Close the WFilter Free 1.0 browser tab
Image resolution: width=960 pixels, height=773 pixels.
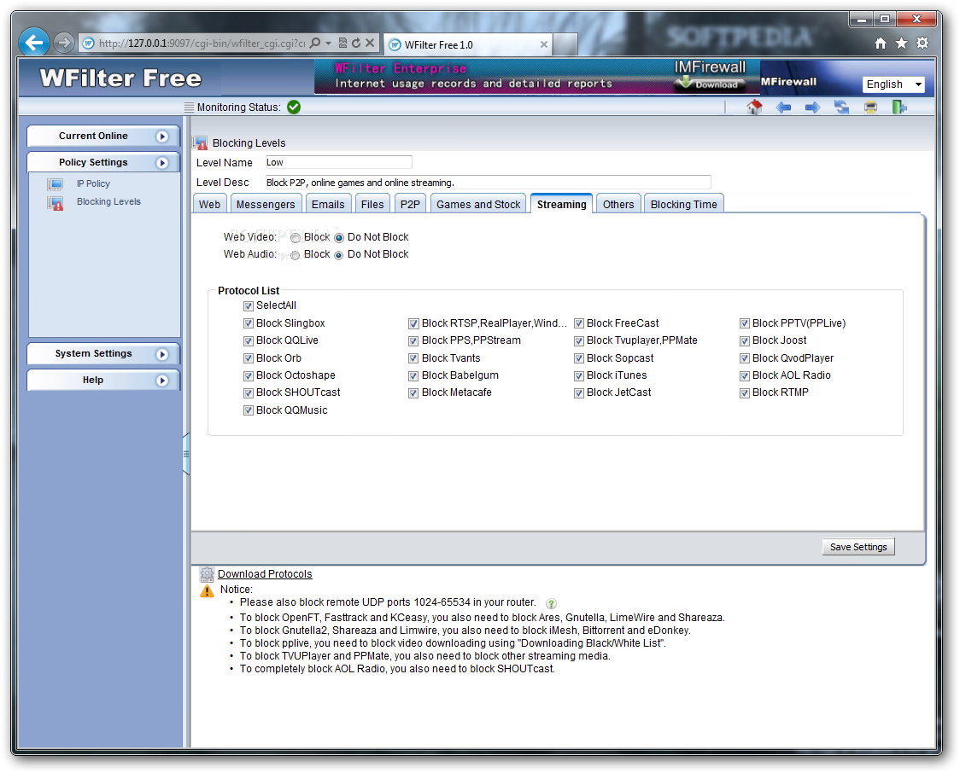click(543, 44)
